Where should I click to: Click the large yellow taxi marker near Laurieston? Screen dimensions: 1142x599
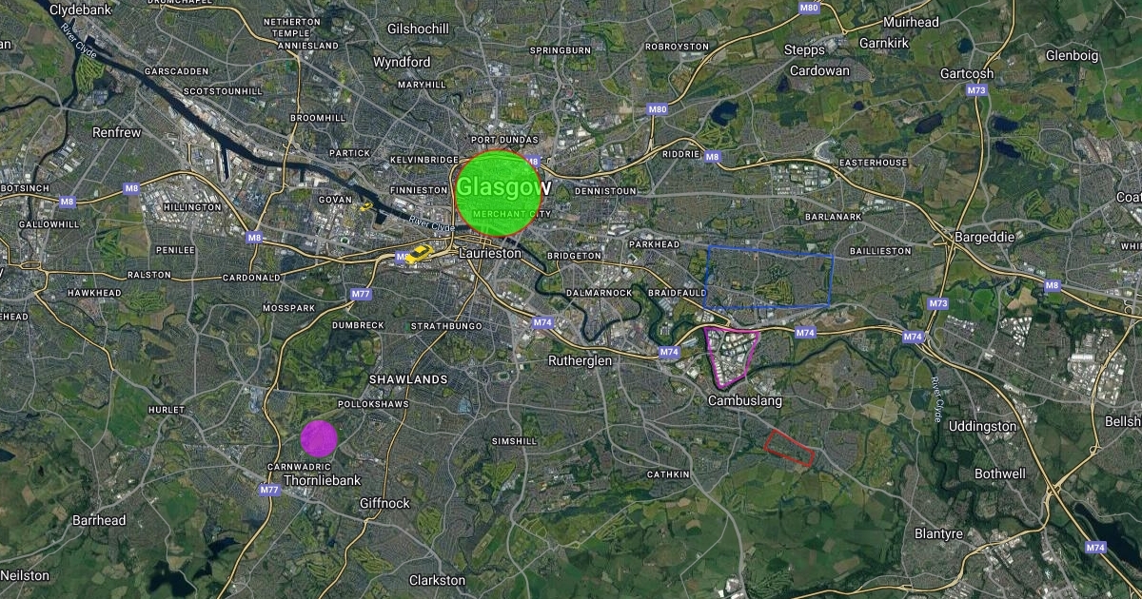pyautogui.click(x=419, y=253)
